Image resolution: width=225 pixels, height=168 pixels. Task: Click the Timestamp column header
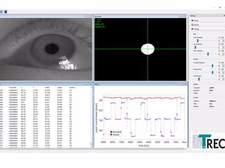point(13,87)
